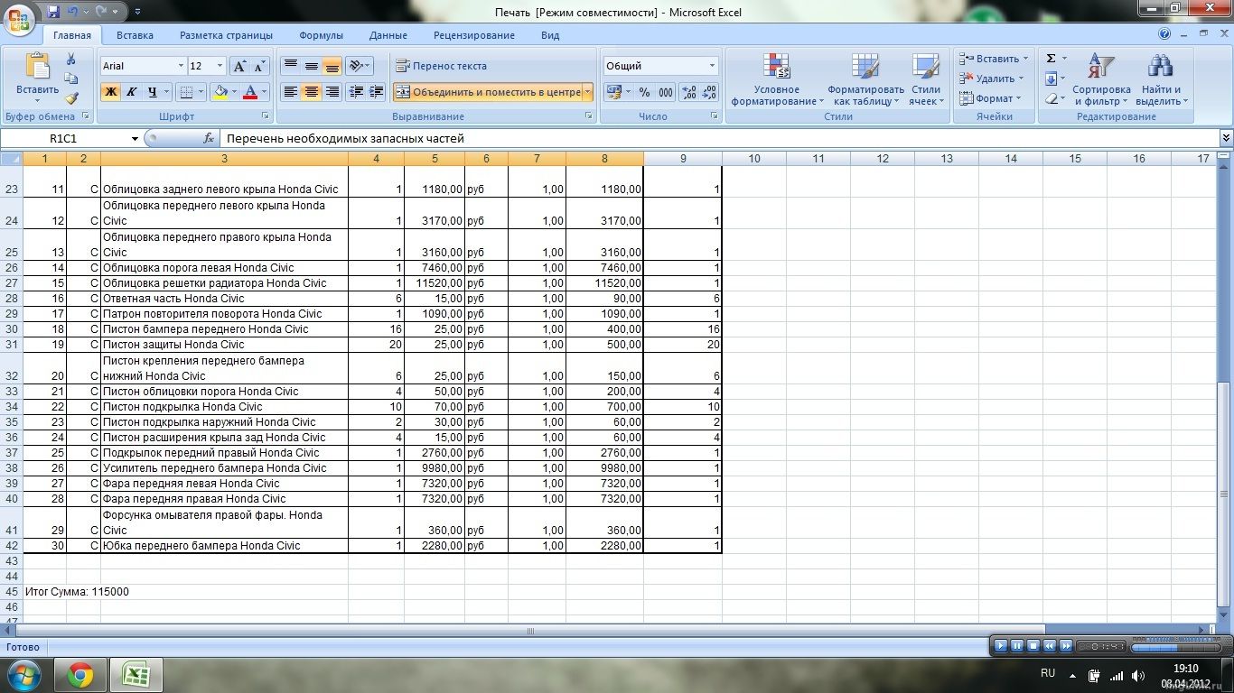Switch to the Вид tab
This screenshot has height=693, width=1234.
coord(550,35)
